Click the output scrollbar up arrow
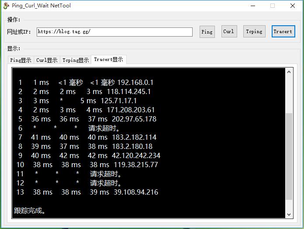This screenshot has width=304, height=229. [289, 72]
